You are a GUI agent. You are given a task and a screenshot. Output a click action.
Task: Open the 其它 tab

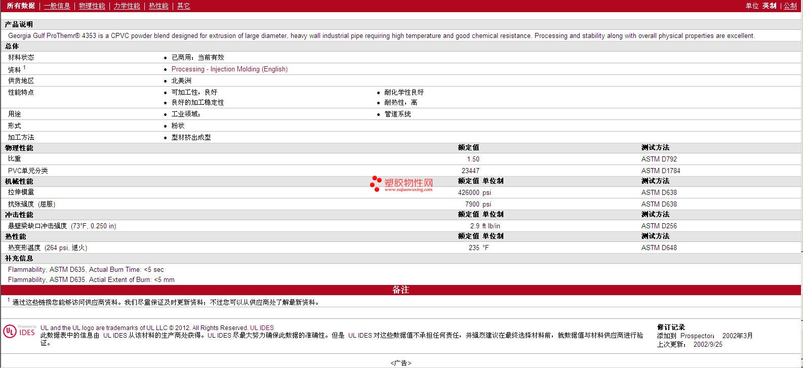(x=183, y=6)
